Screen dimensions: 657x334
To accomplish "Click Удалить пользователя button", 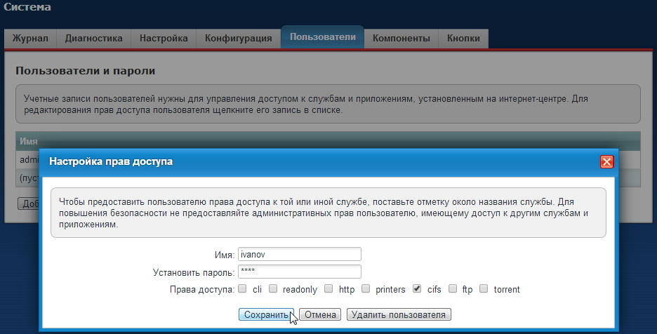I will point(399,314).
